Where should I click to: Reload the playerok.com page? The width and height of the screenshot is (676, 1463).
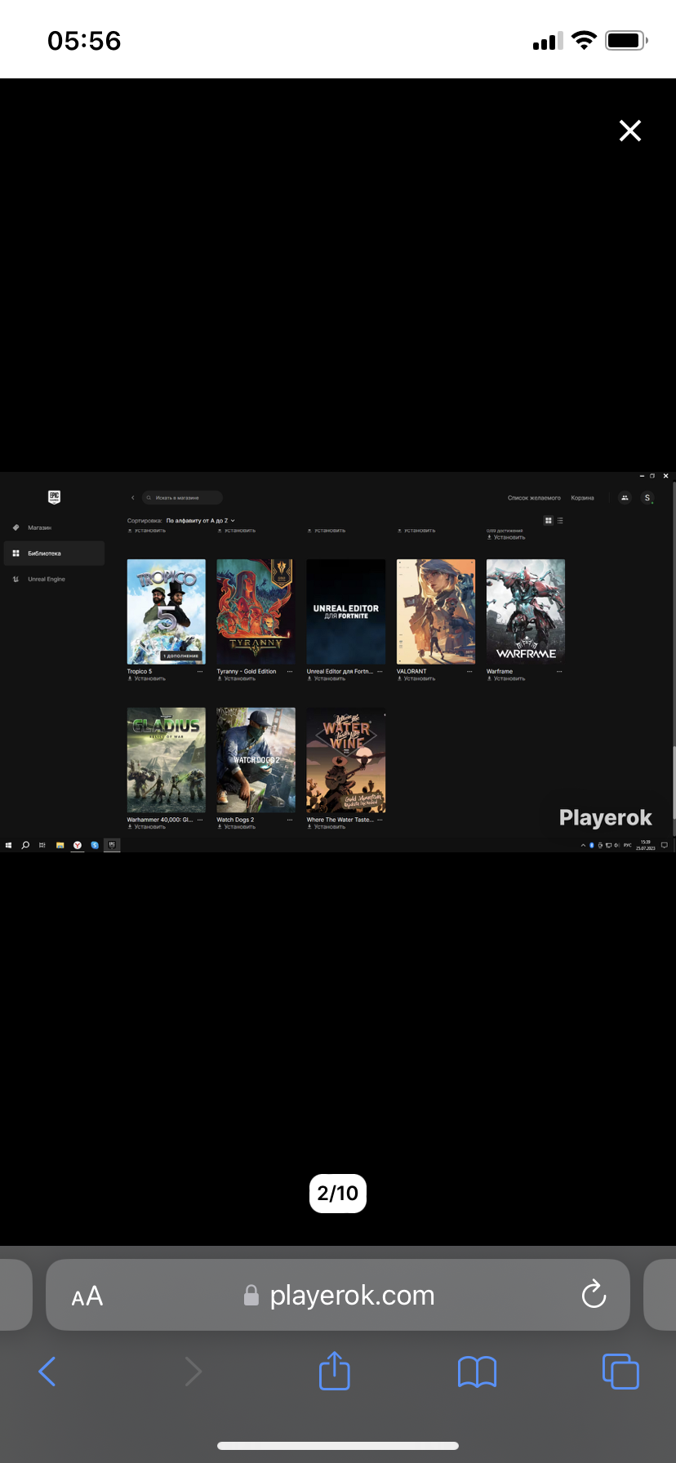tap(594, 1294)
